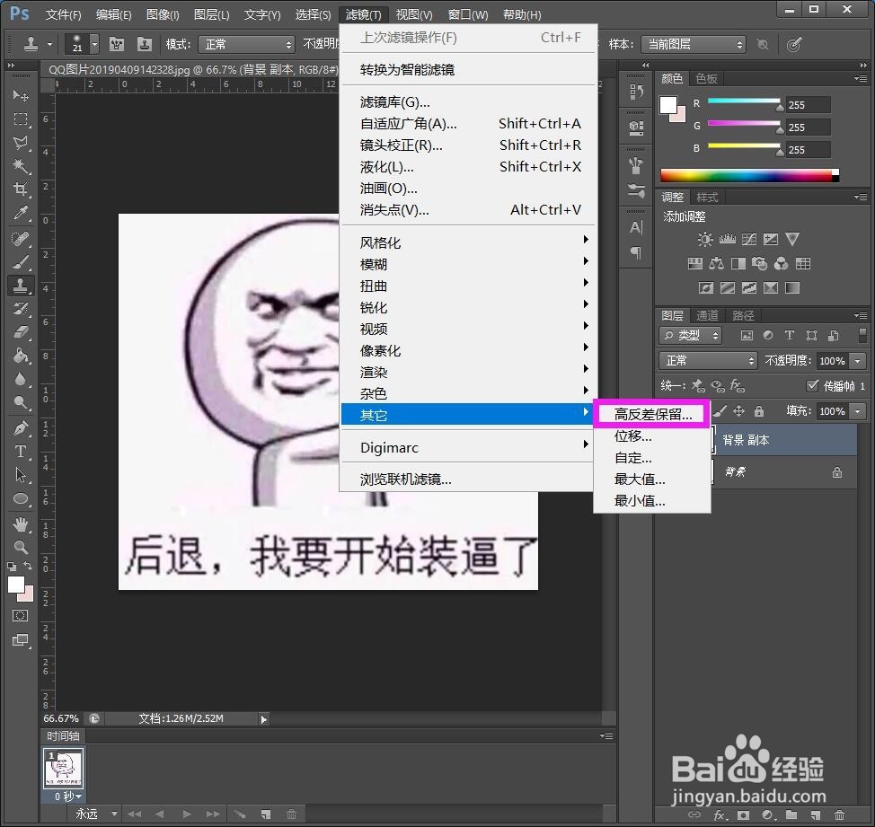Toggle the lock on the 背景 layer

tap(836, 471)
